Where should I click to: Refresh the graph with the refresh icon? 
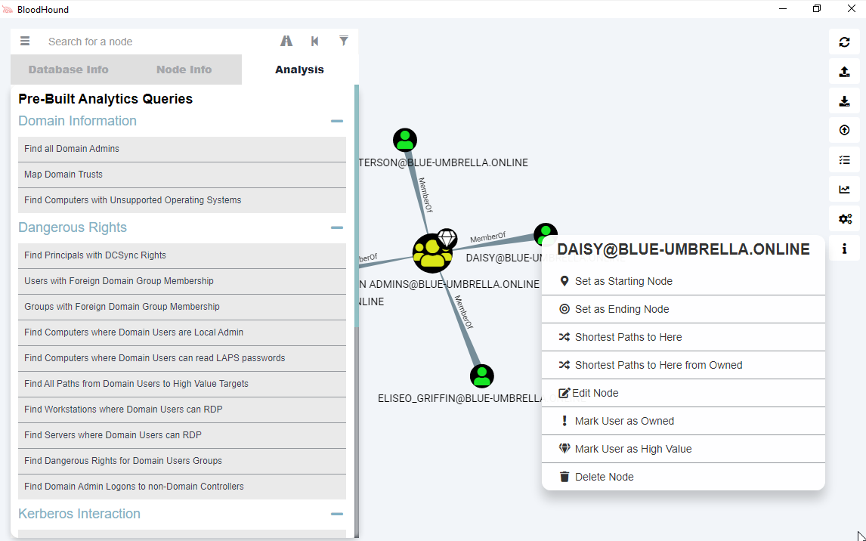tap(844, 42)
